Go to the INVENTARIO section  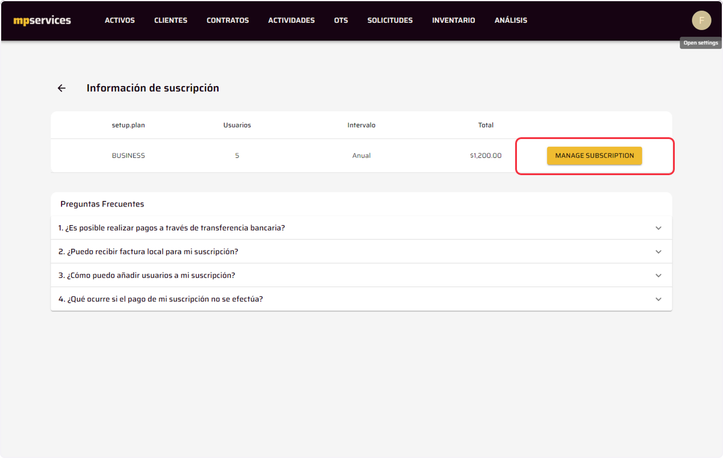454,20
